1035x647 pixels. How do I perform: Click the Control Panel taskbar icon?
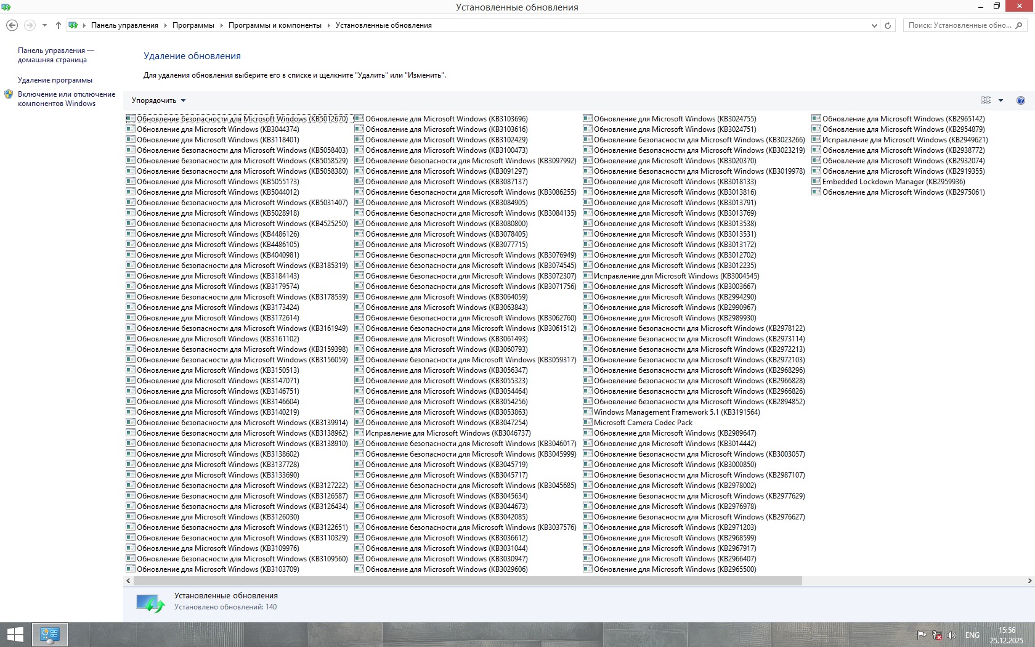[x=49, y=635]
